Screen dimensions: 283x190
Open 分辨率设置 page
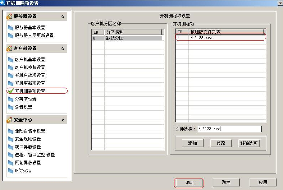[x=26, y=99]
